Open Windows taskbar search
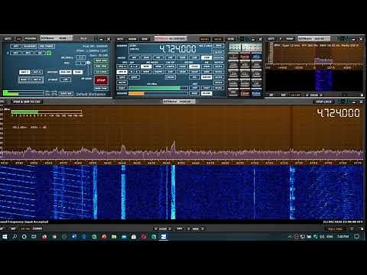 tap(15, 237)
